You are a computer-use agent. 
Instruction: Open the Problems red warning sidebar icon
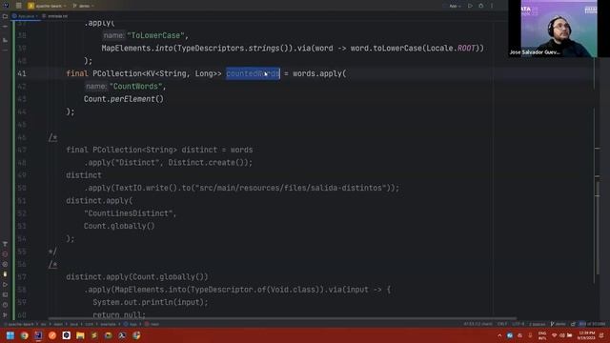click(5, 254)
